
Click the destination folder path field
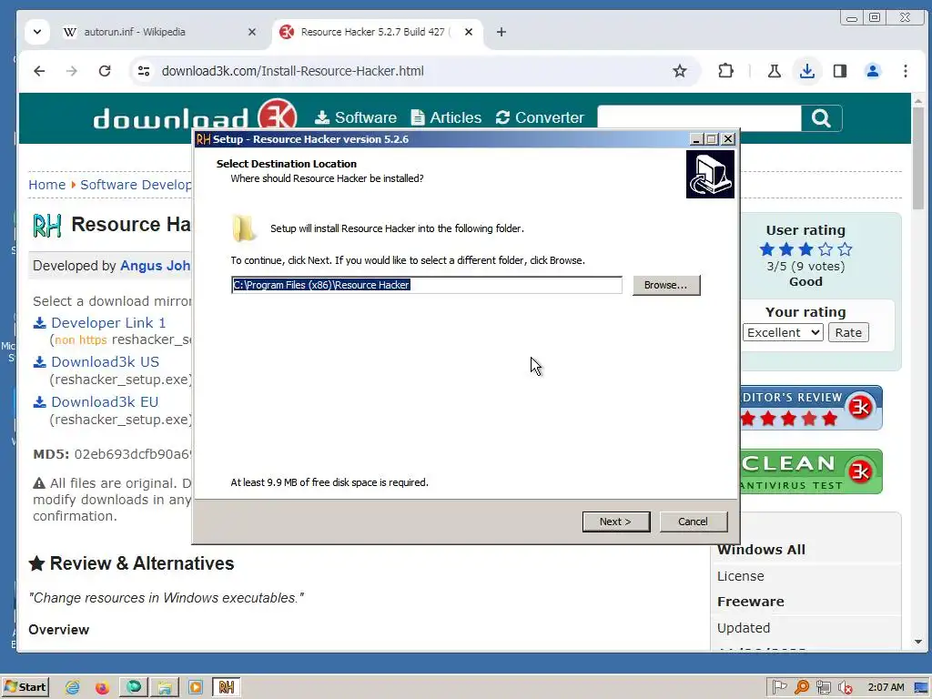pos(426,285)
